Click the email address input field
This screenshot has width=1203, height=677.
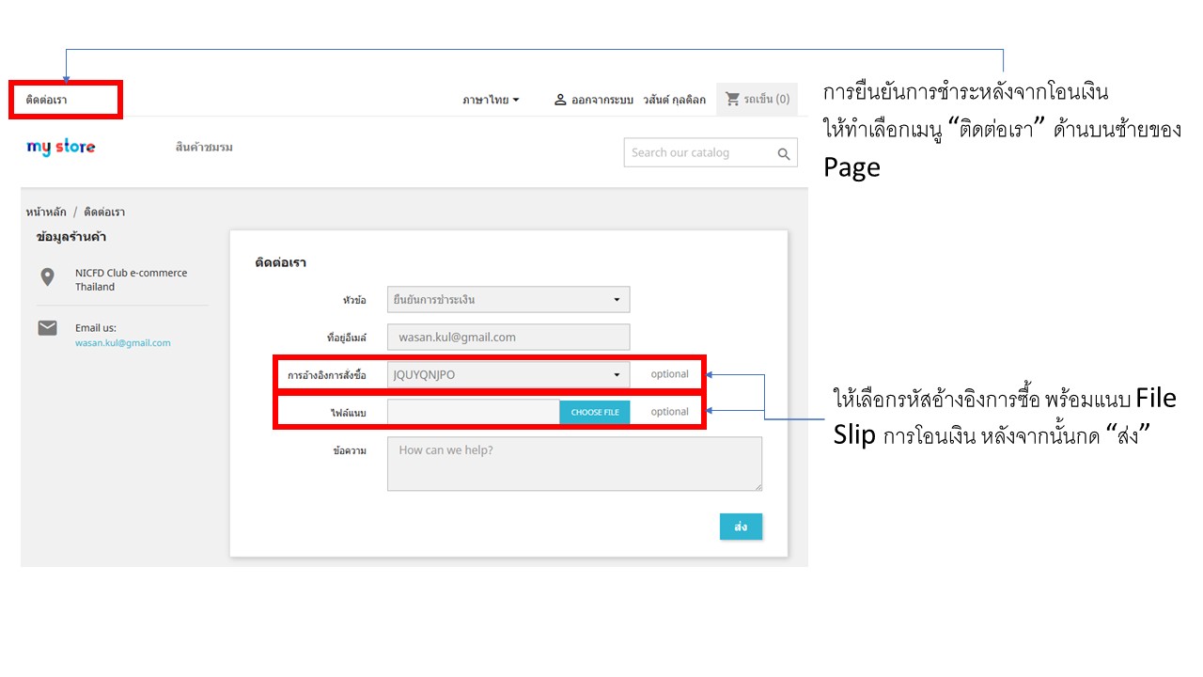click(508, 338)
